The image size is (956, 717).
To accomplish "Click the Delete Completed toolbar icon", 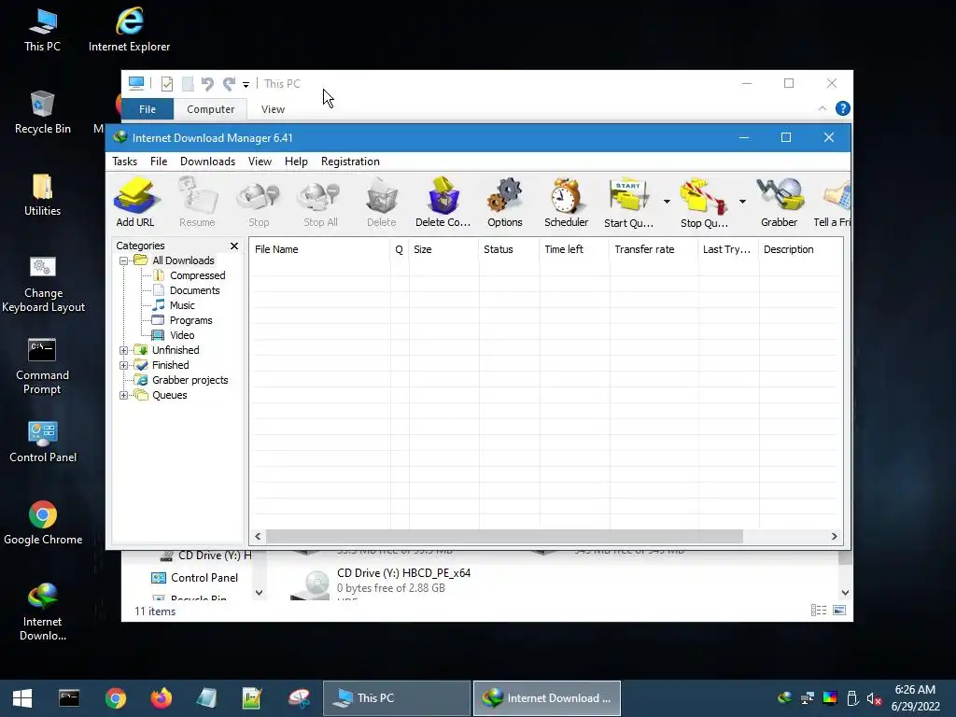I will pos(443,203).
